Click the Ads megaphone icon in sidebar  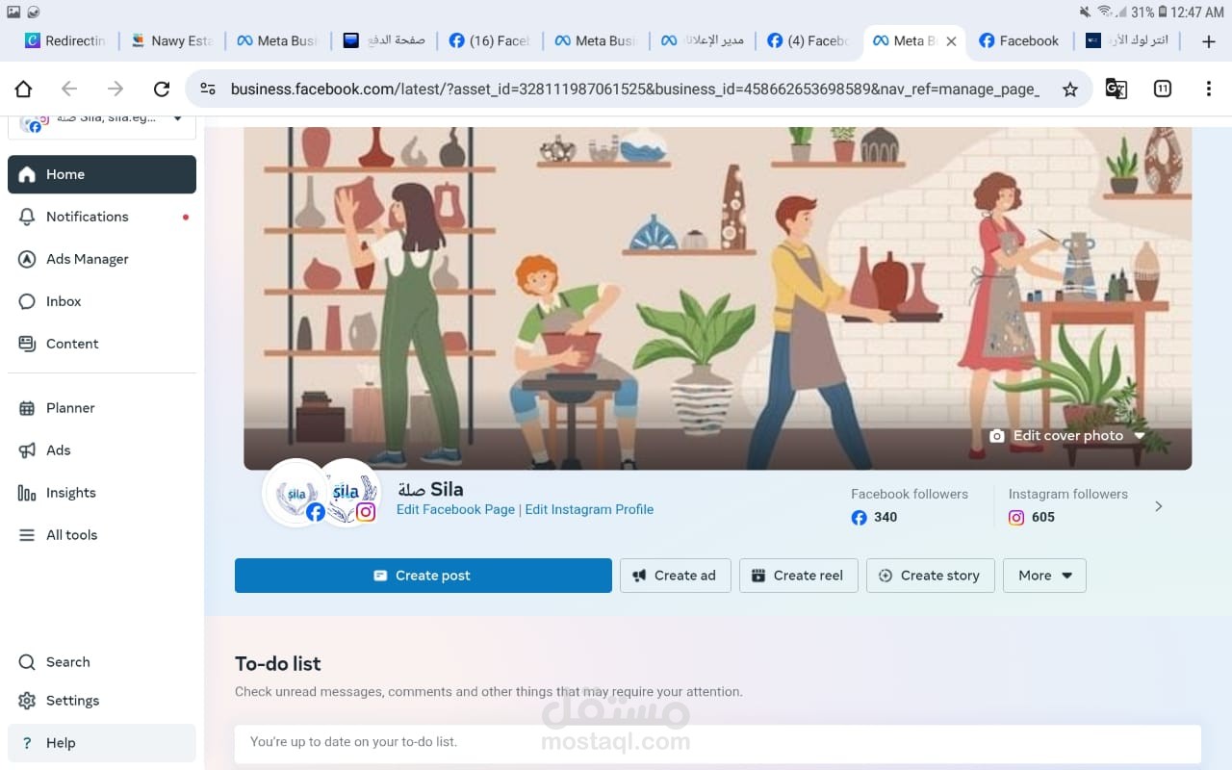(27, 450)
